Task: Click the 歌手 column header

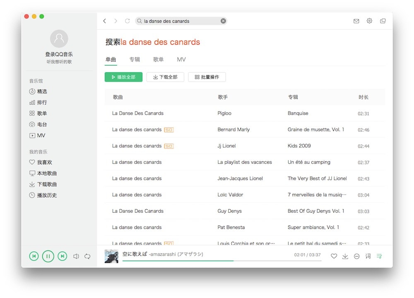Action: [x=223, y=97]
